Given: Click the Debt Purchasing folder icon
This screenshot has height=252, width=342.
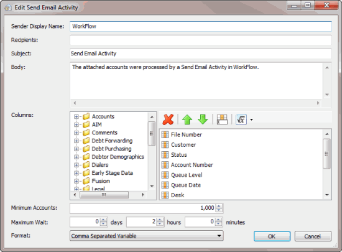Looking at the screenshot, I should click(86, 149).
